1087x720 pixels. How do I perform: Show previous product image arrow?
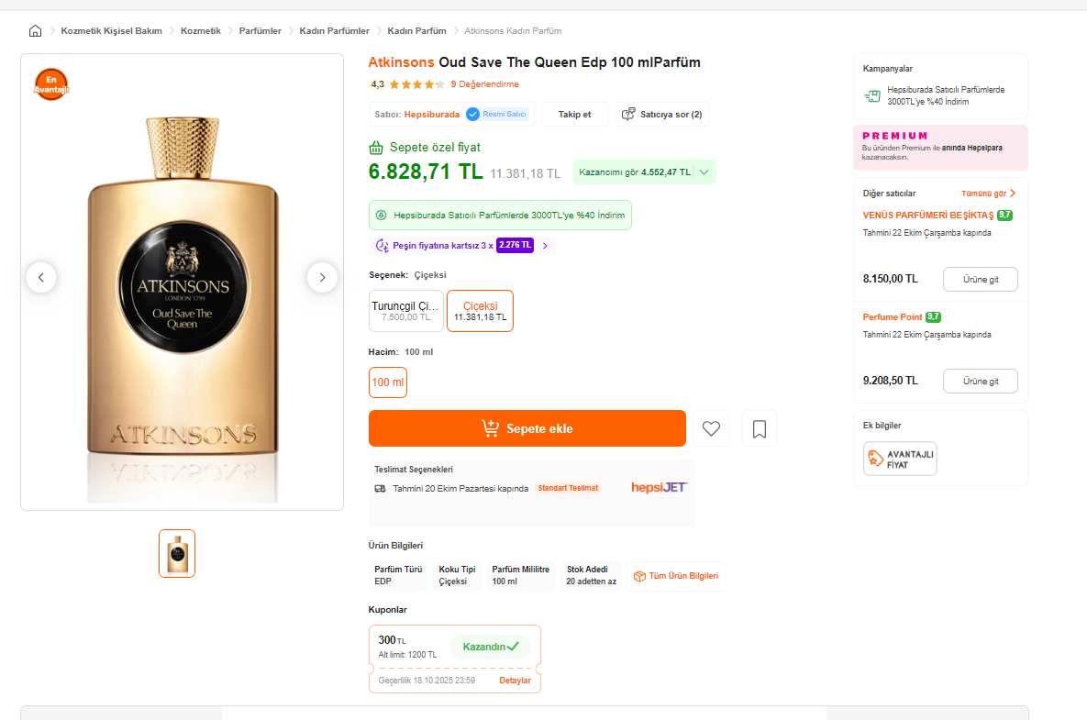pyautogui.click(x=41, y=277)
